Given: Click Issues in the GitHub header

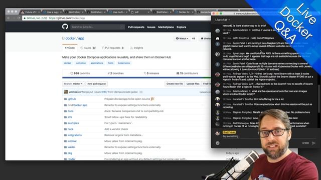Looking at the screenshot, I should point(151,27).
